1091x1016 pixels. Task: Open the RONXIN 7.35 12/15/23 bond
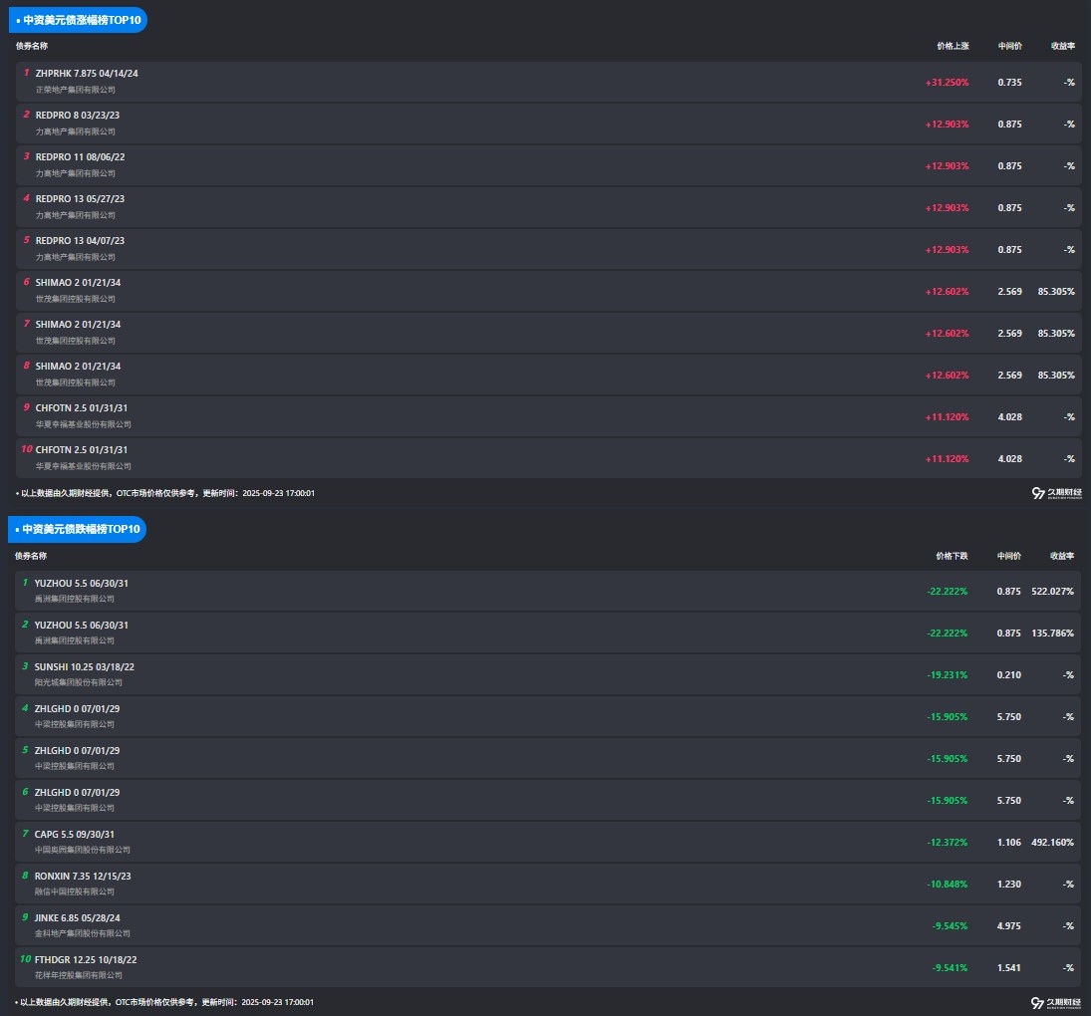pos(83,876)
